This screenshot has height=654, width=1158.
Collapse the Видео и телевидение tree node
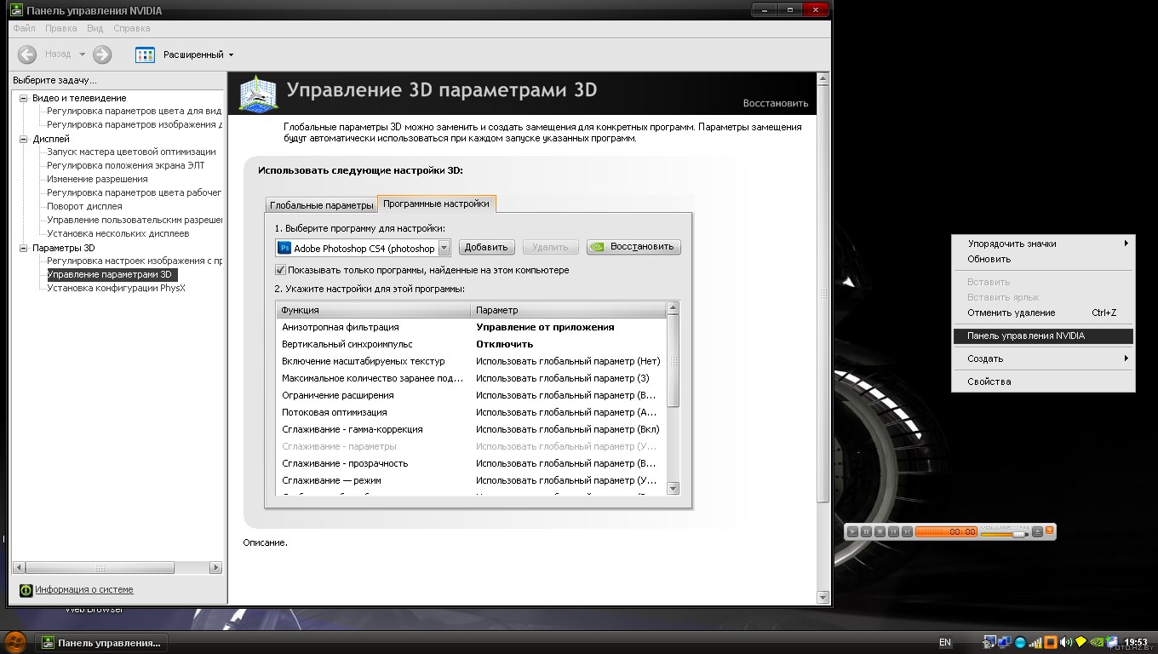point(24,98)
